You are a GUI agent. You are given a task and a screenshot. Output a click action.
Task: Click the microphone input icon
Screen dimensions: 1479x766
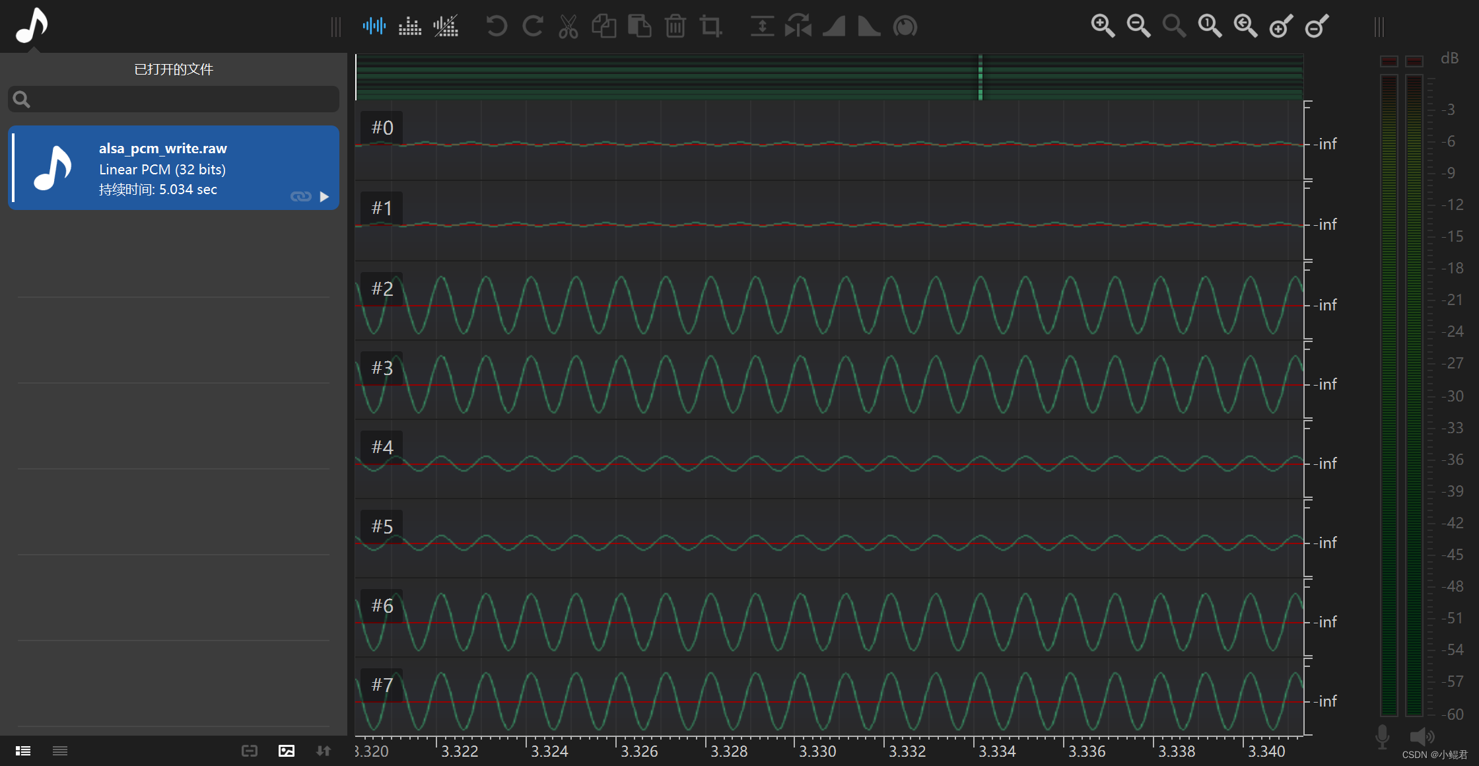(x=1382, y=737)
